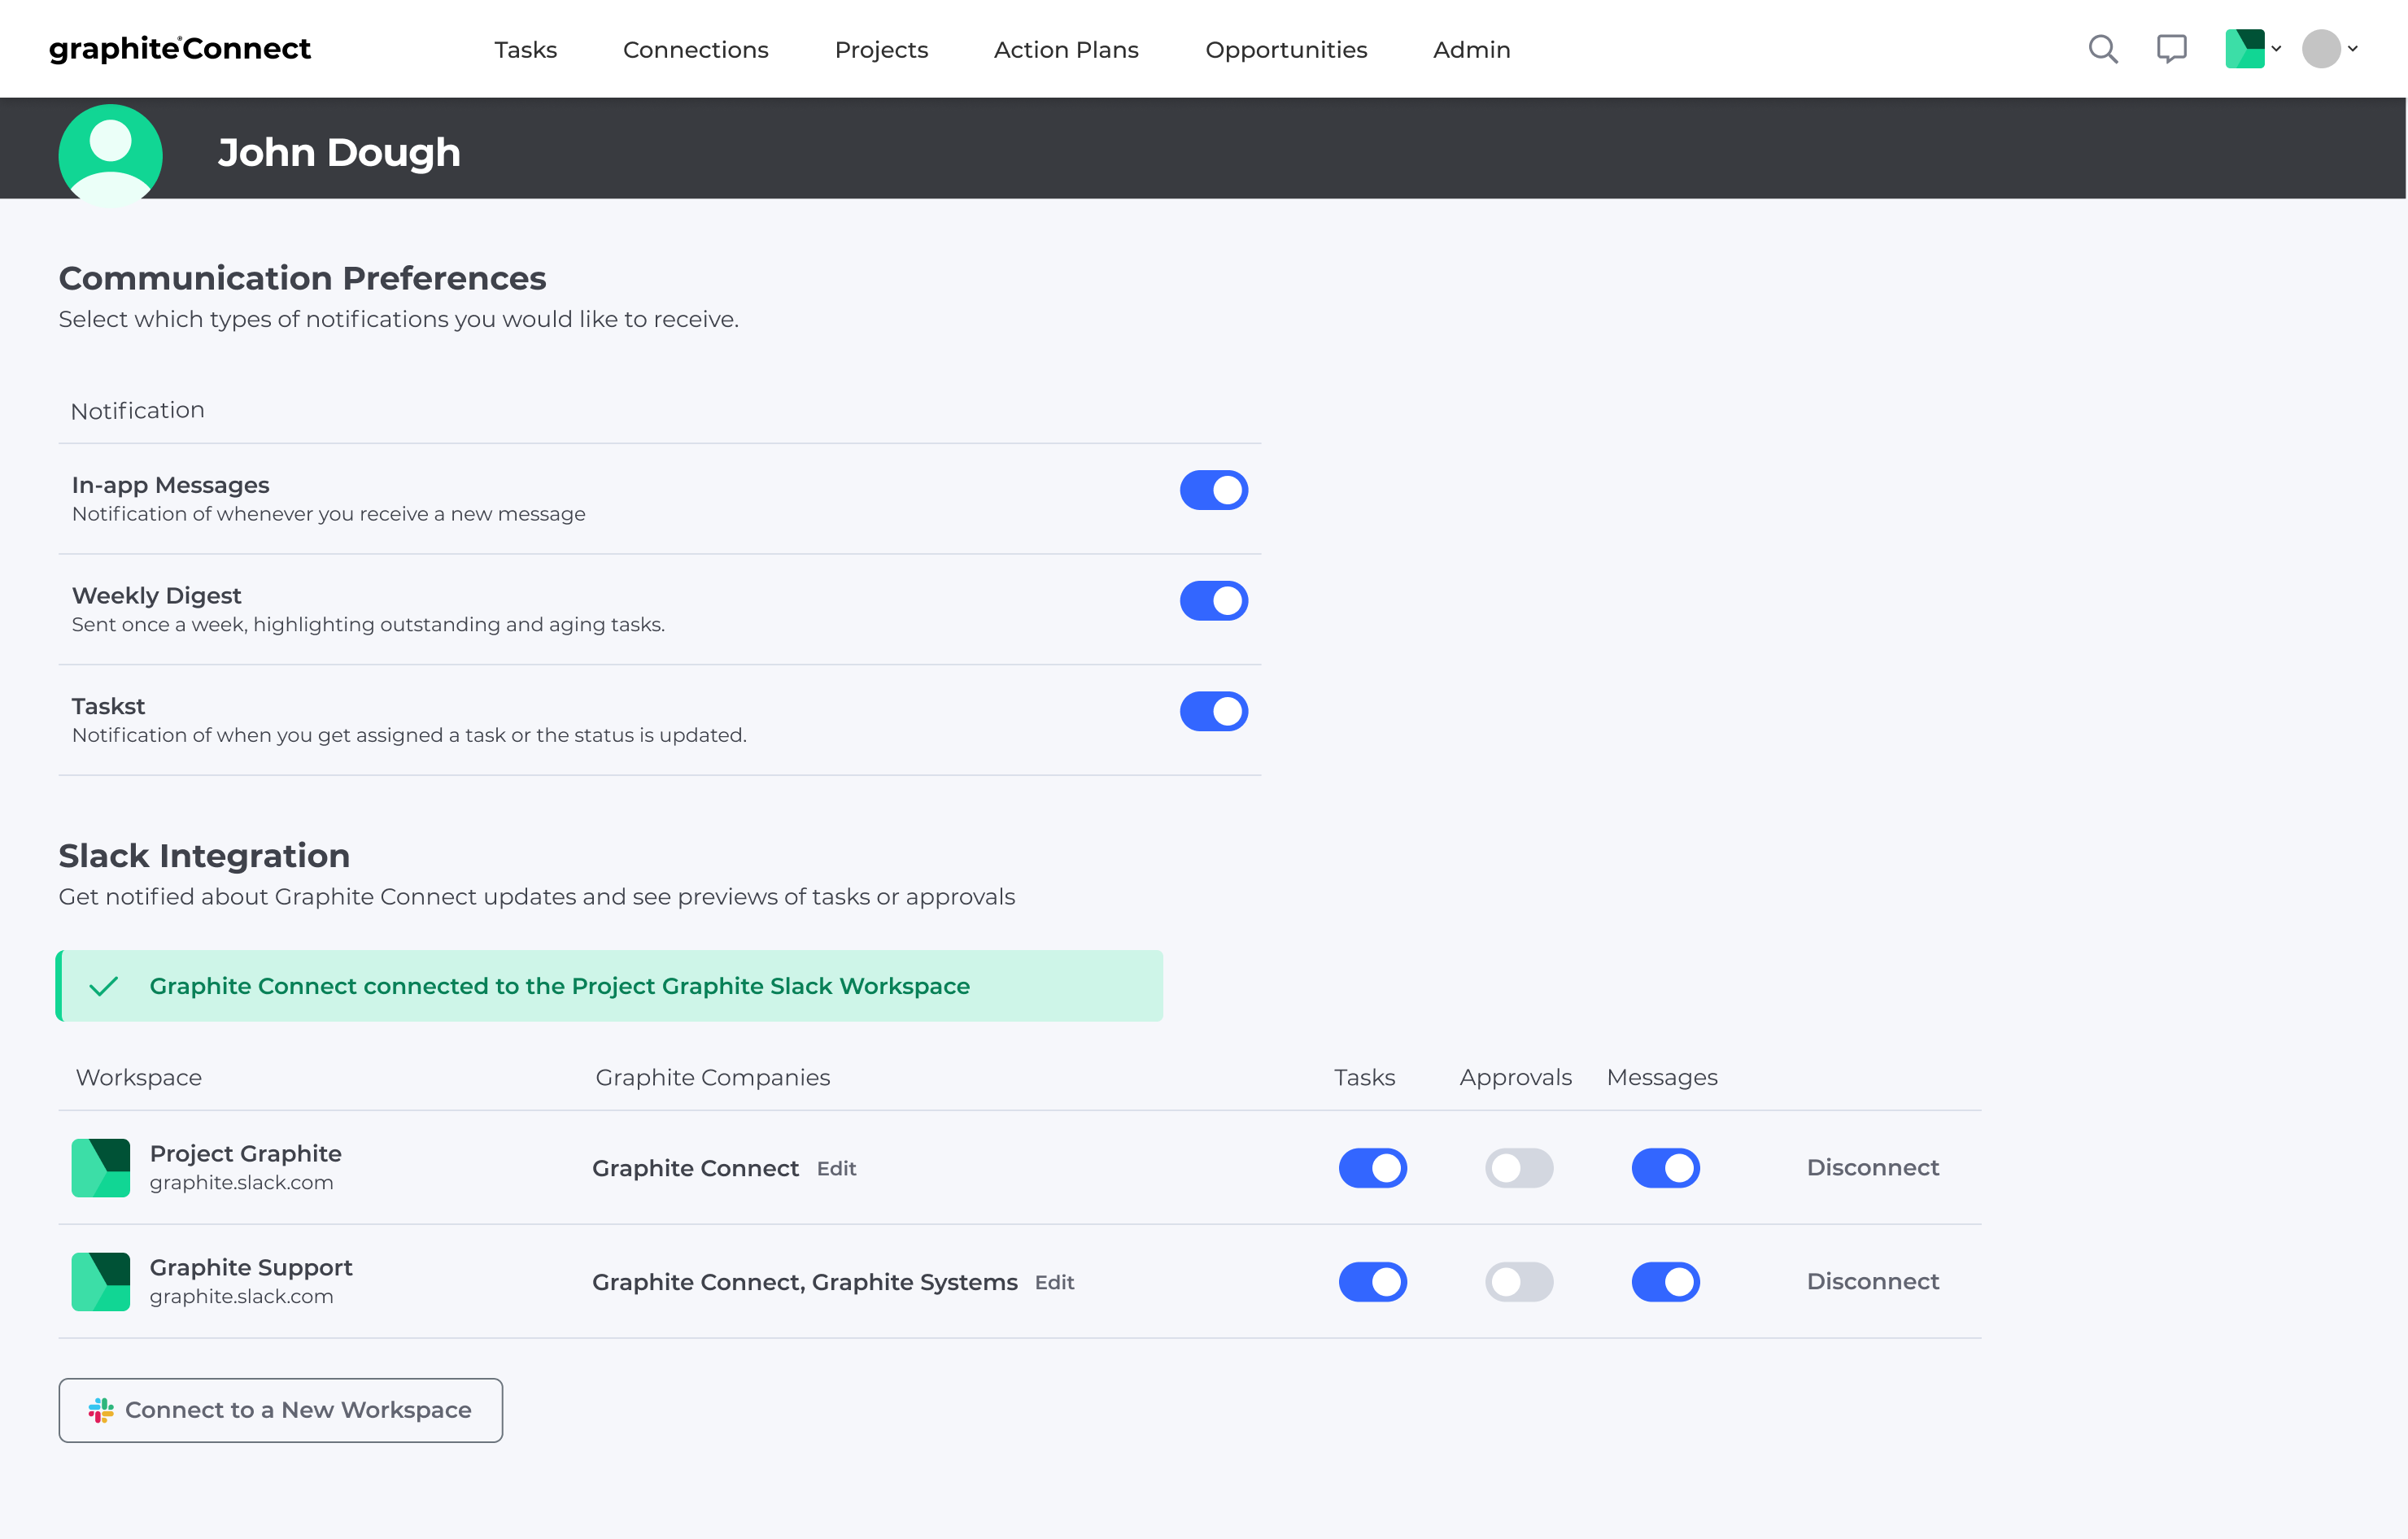Click the John Dough profile name

click(339, 152)
